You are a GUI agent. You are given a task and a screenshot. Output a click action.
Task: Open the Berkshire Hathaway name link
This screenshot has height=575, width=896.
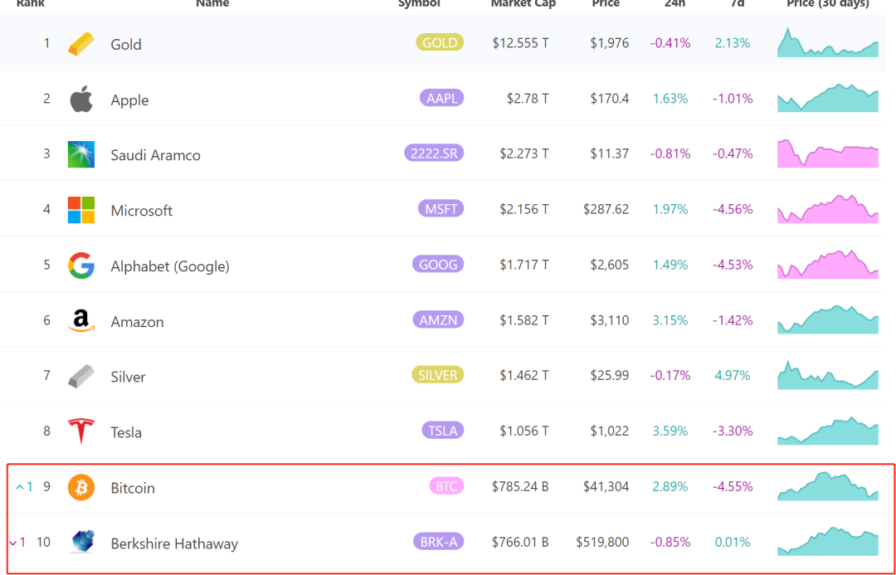(x=174, y=544)
